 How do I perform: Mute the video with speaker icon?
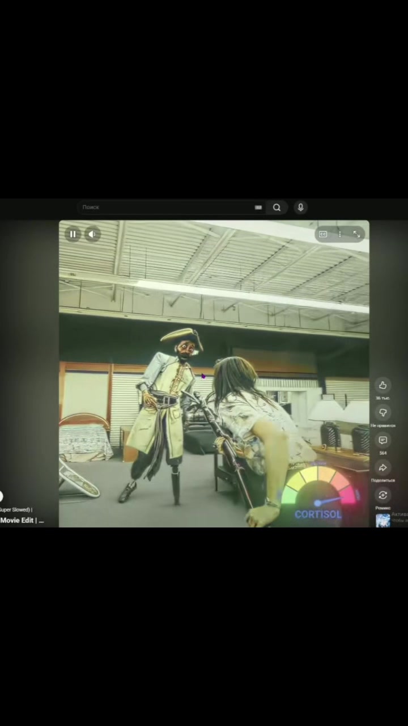click(x=92, y=234)
